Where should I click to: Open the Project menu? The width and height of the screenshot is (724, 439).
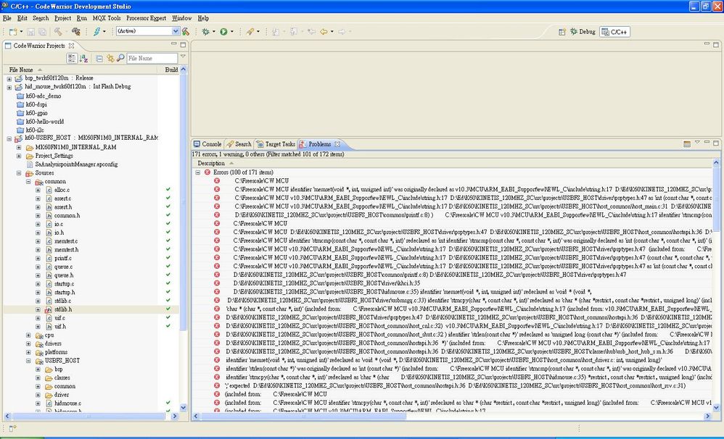pos(62,18)
